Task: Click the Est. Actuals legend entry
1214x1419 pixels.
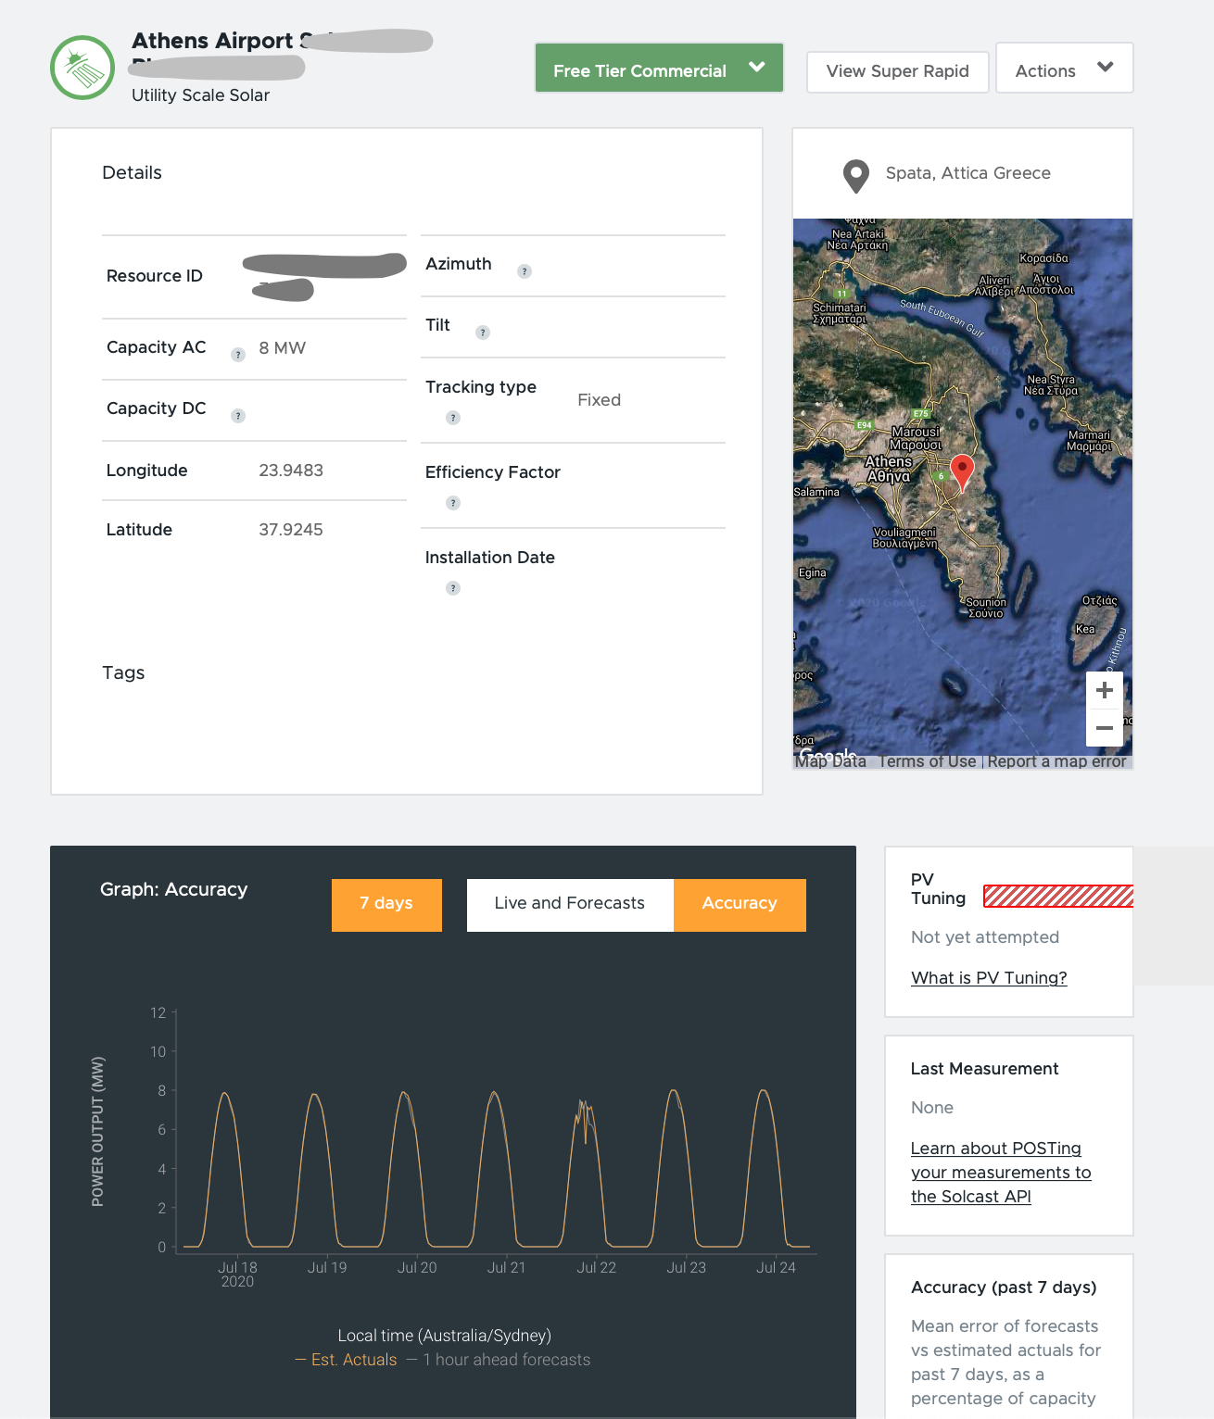Action: [346, 1360]
